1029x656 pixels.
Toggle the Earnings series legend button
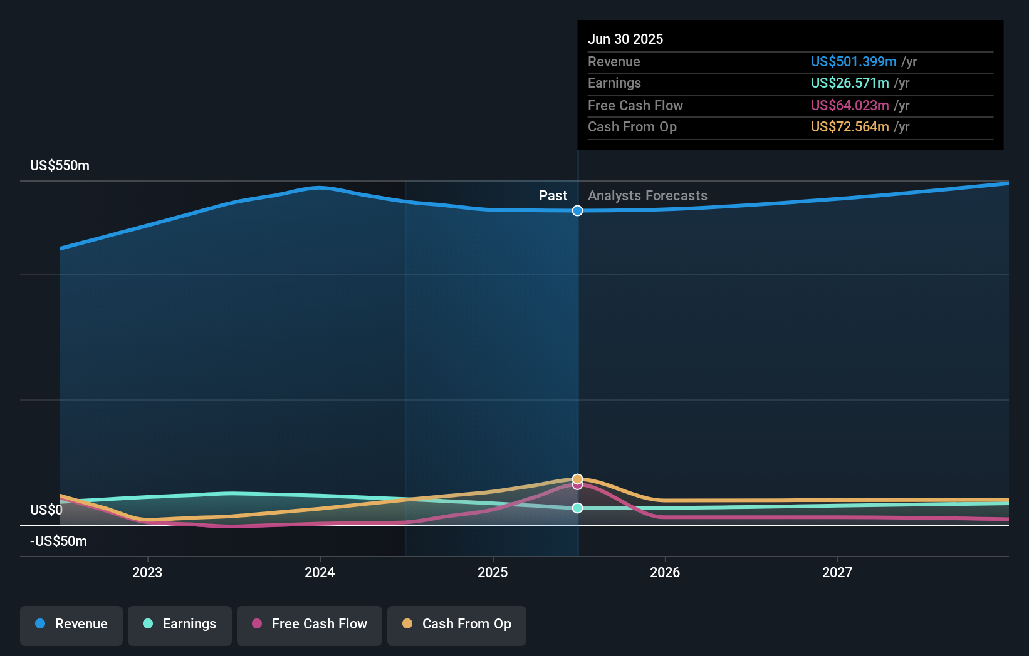point(180,625)
